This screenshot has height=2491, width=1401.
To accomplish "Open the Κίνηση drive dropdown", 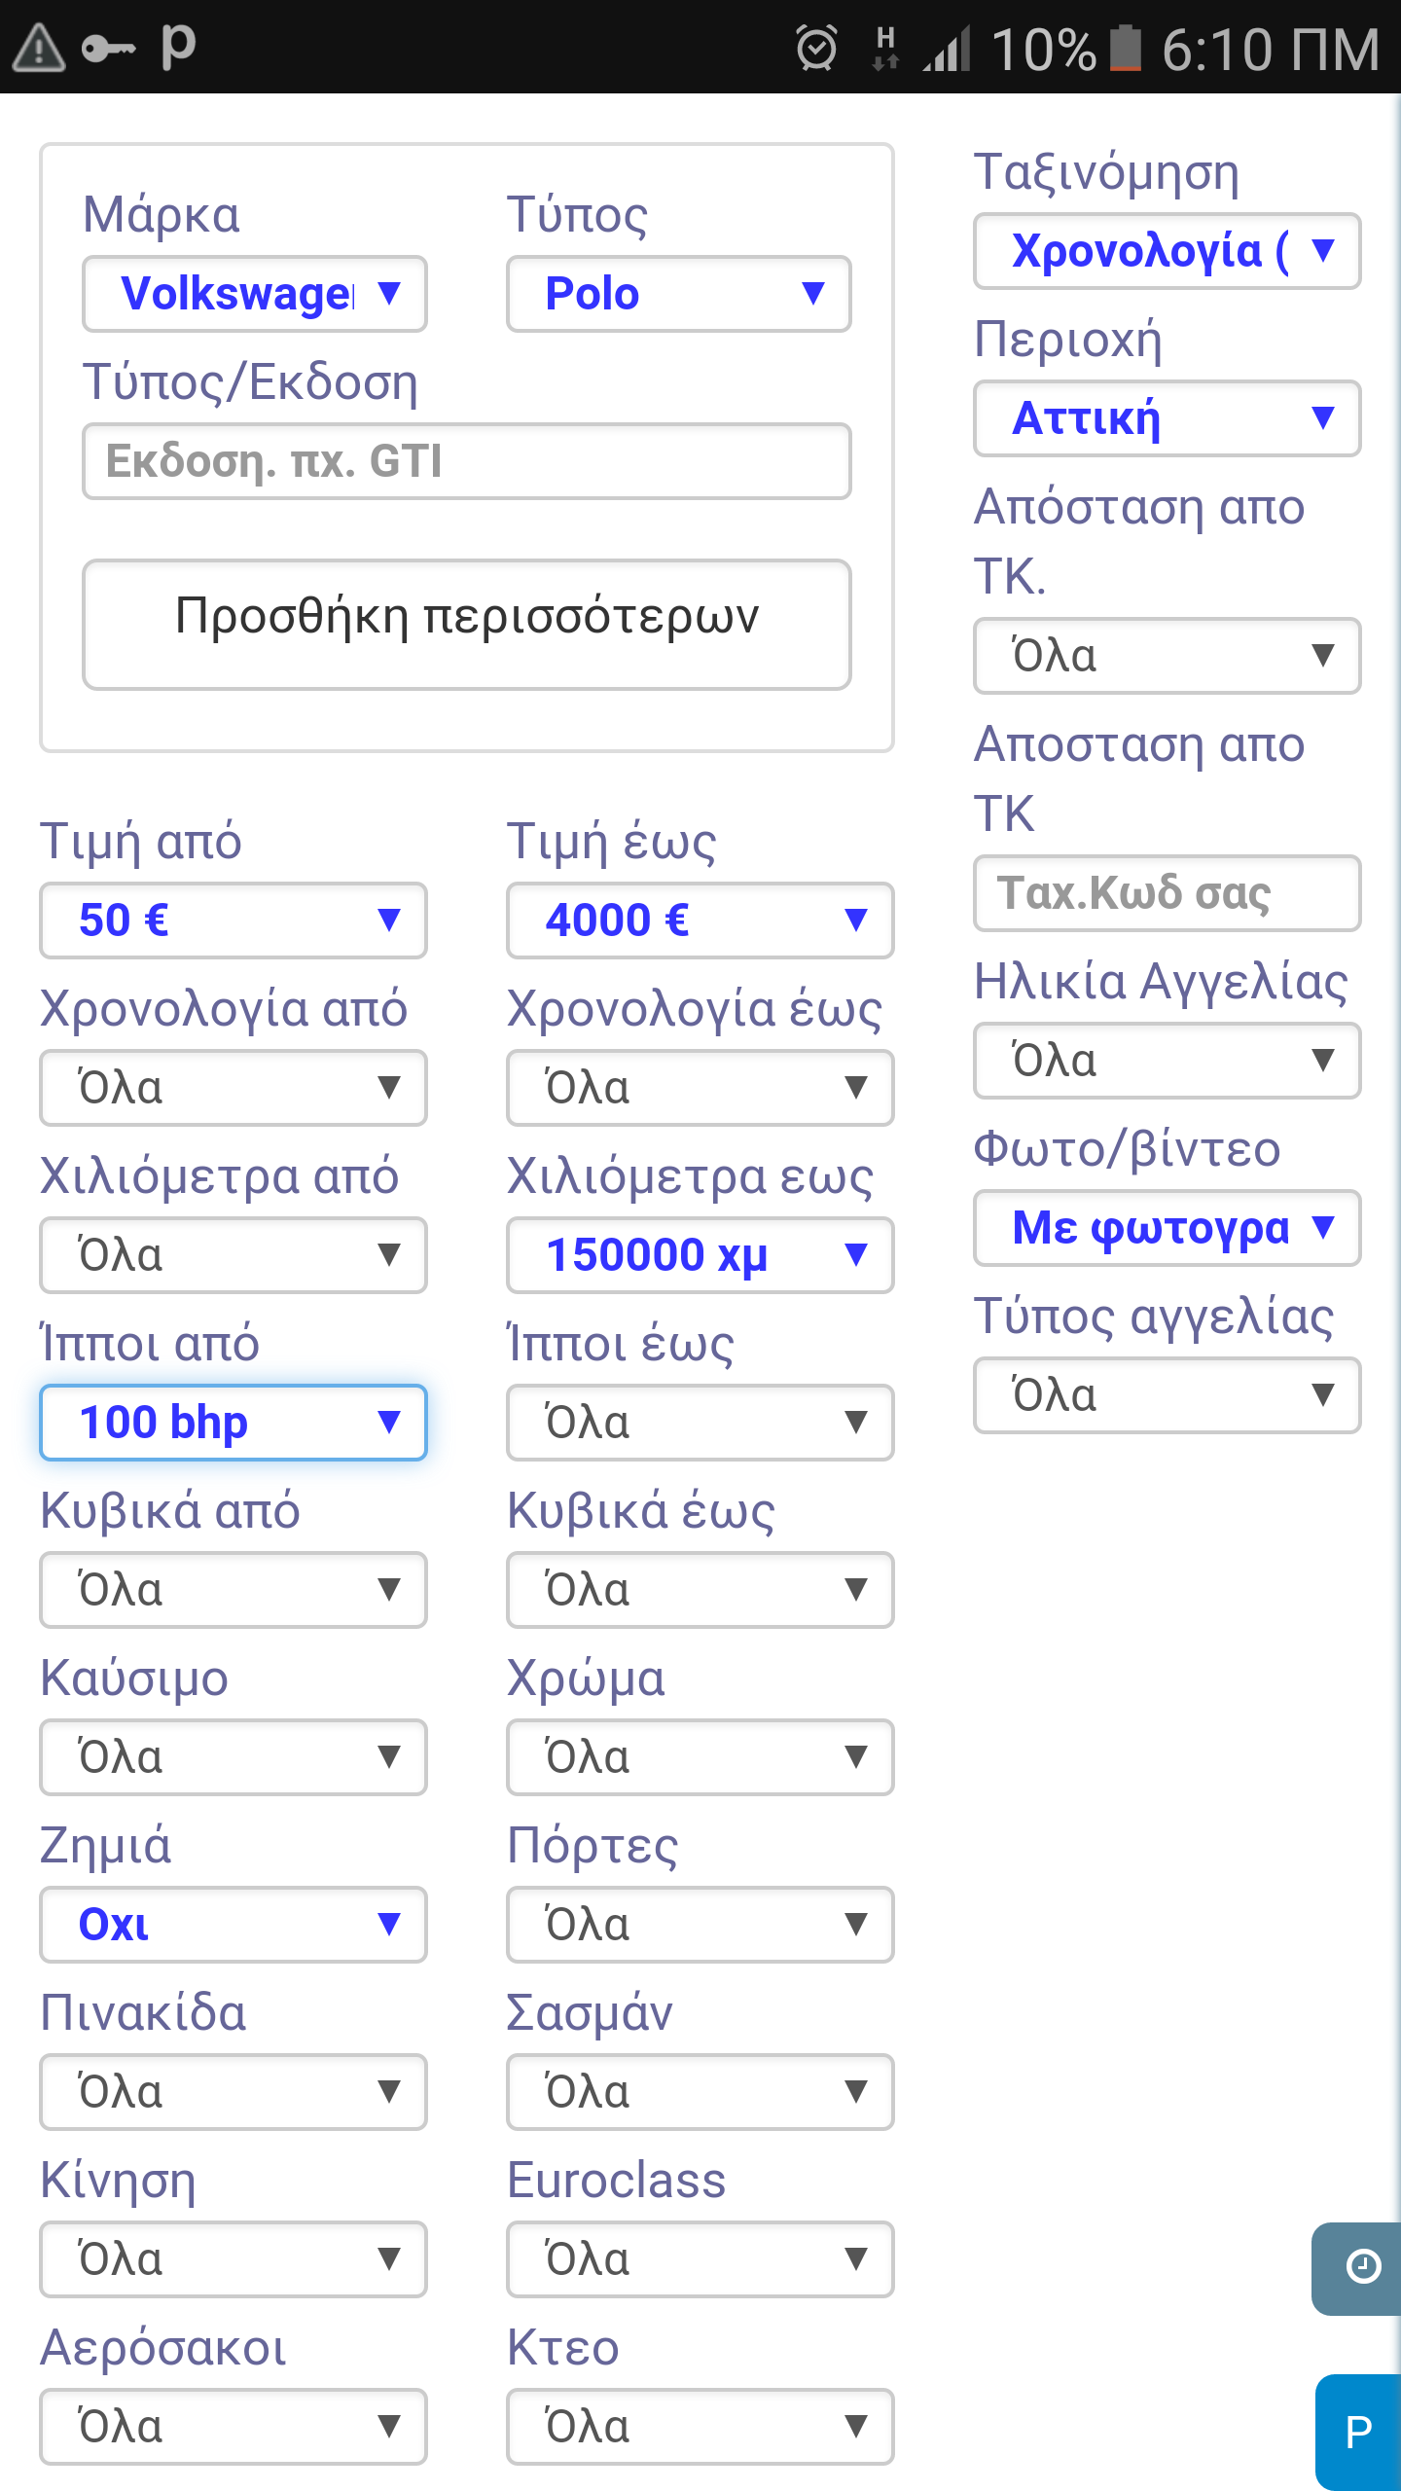I will pyautogui.click(x=233, y=2259).
